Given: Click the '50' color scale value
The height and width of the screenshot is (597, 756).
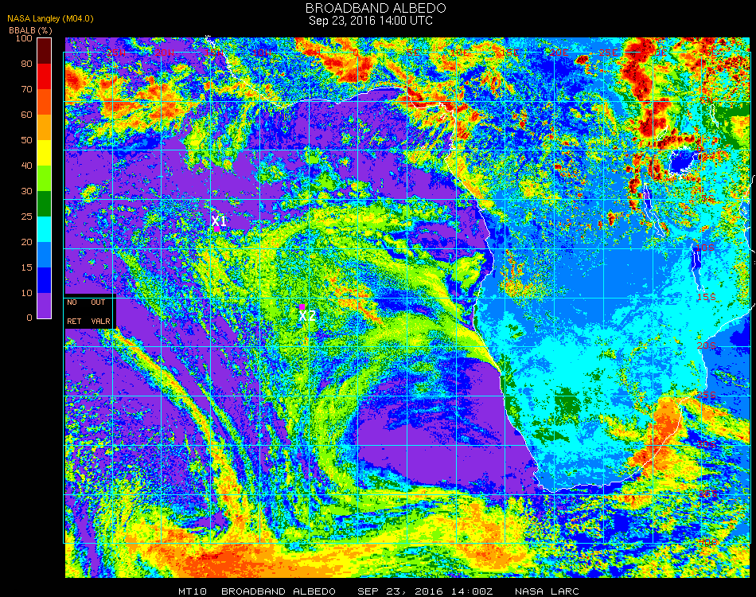Looking at the screenshot, I should pos(26,140).
